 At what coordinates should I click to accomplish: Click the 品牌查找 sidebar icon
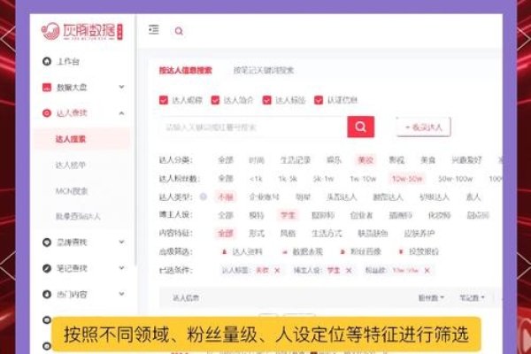point(47,242)
